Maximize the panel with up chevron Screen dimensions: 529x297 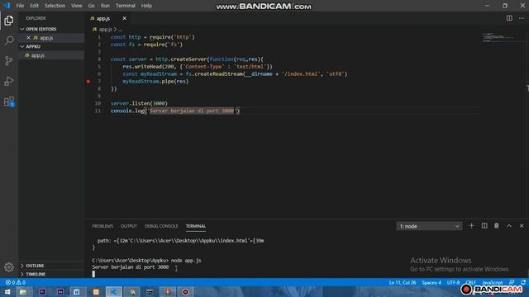(x=509, y=226)
